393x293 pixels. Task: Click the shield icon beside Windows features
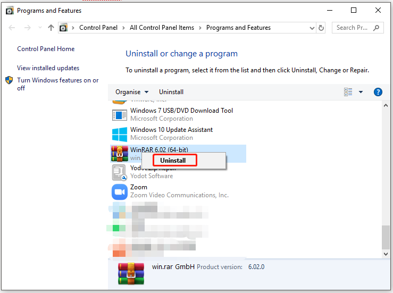[x=9, y=80]
